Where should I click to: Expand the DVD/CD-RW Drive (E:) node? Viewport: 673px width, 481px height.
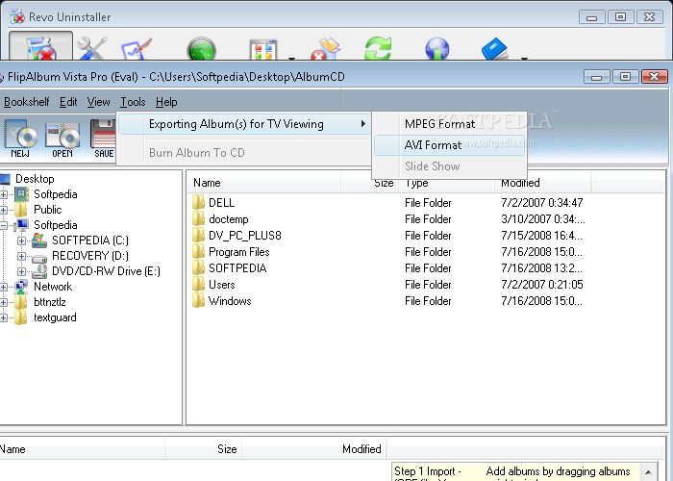coord(21,271)
